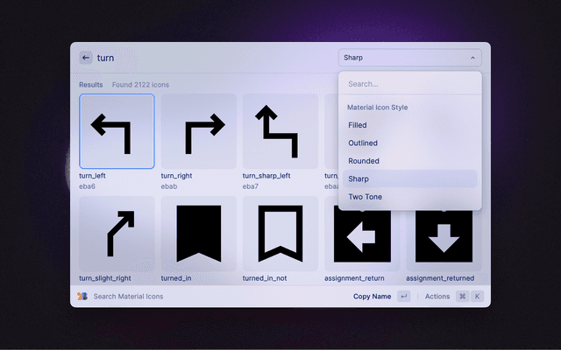
Task: Select the turn_left arrow icon
Action: click(117, 131)
